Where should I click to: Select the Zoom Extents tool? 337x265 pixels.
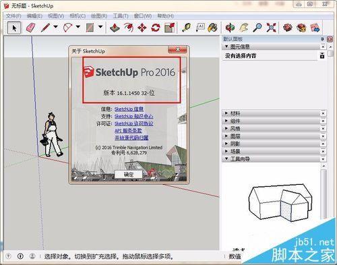[271, 28]
